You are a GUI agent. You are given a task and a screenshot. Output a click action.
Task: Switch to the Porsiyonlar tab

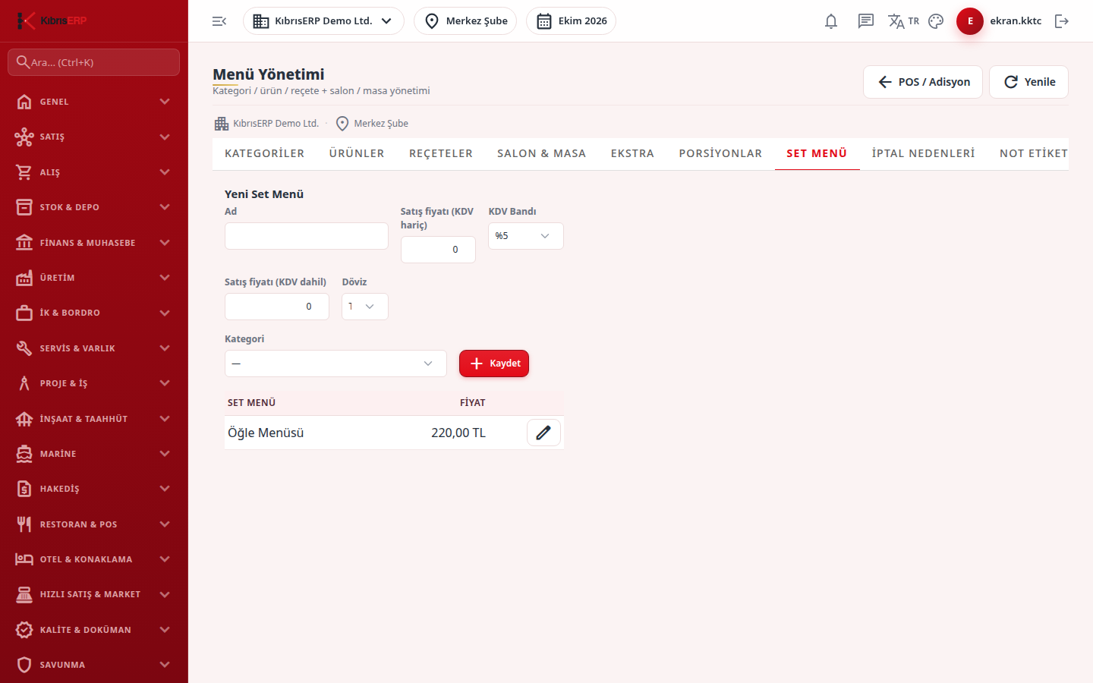(720, 153)
